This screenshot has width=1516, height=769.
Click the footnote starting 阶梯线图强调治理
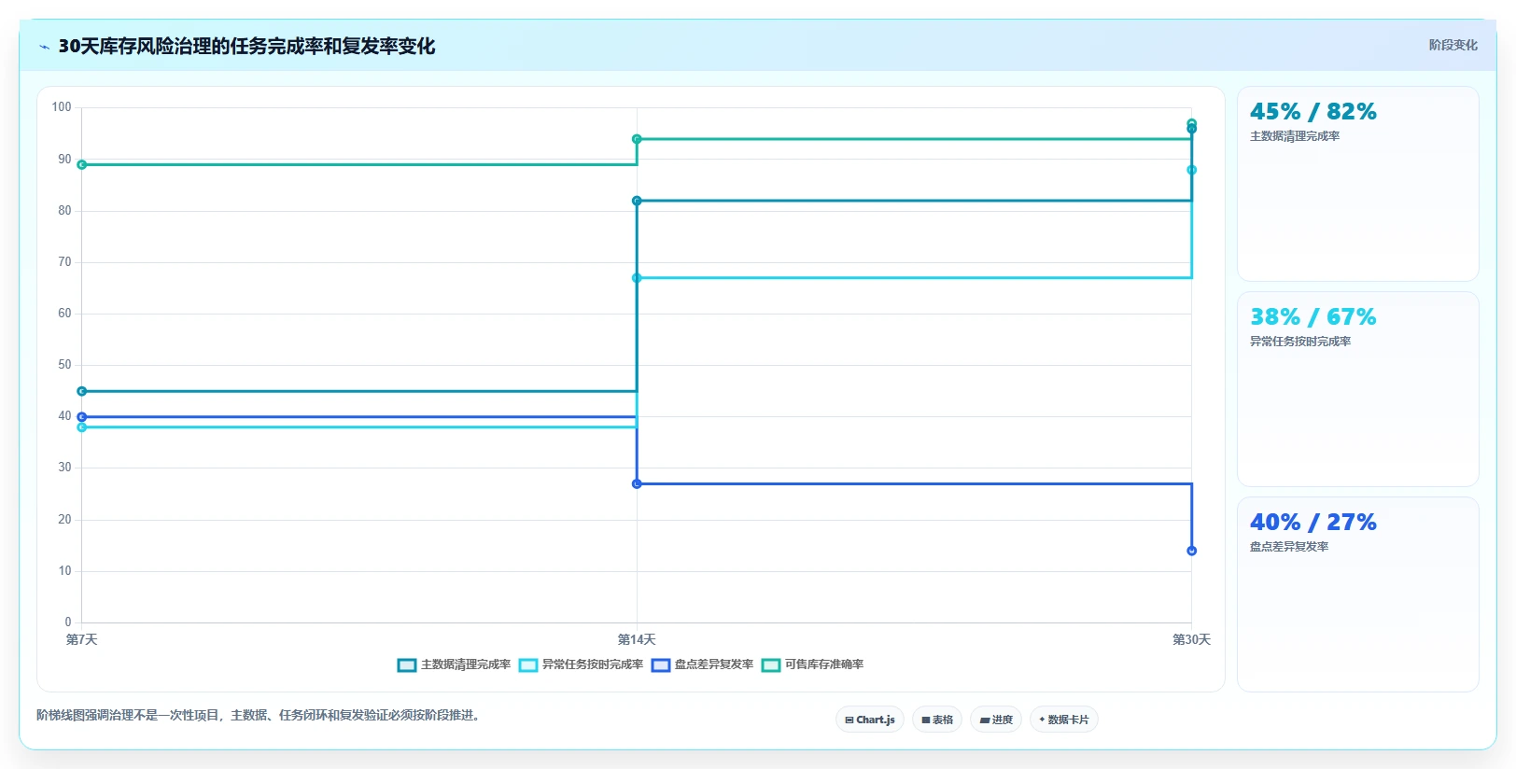click(260, 716)
